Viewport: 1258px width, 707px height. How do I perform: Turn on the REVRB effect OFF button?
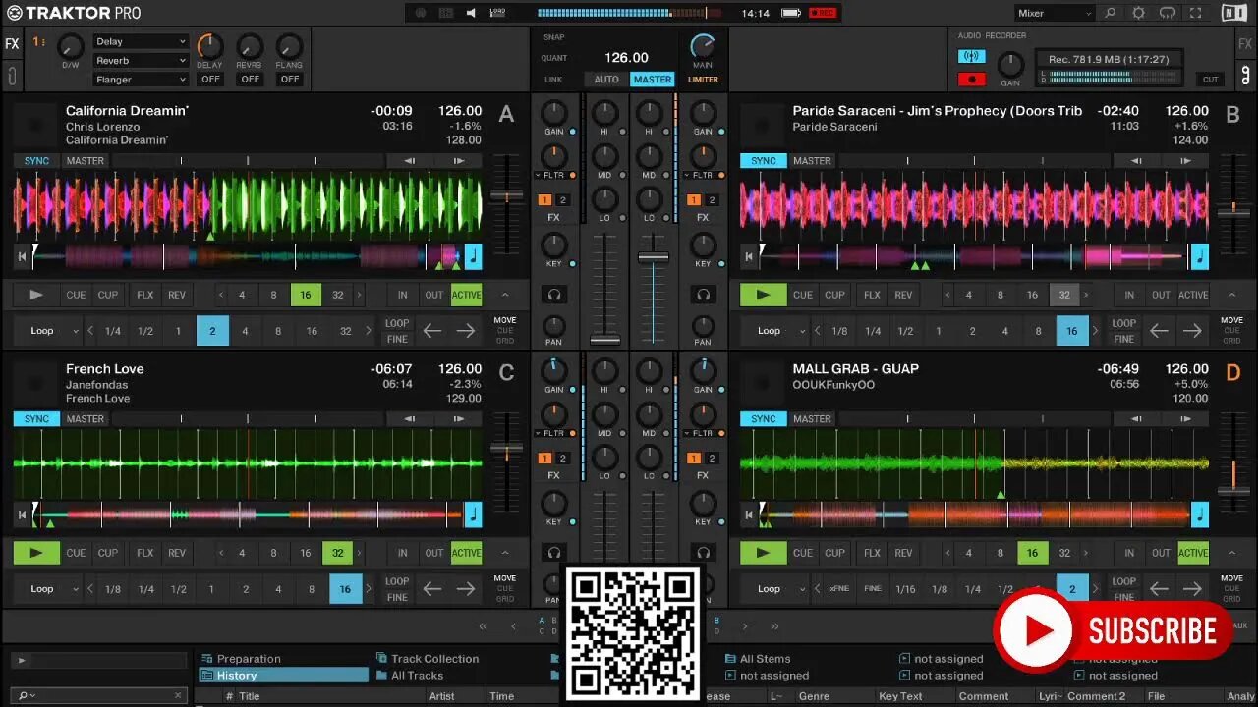[x=250, y=79]
